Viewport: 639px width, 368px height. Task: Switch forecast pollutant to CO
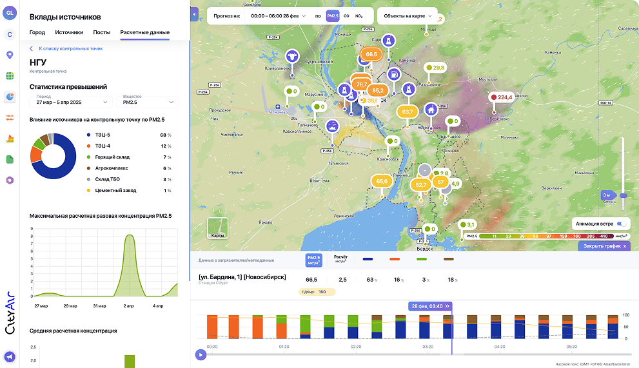(346, 15)
